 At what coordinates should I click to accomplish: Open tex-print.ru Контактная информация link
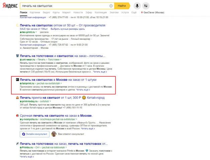click(33, 45)
